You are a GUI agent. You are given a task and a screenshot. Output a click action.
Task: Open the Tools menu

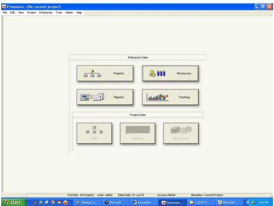click(x=59, y=12)
